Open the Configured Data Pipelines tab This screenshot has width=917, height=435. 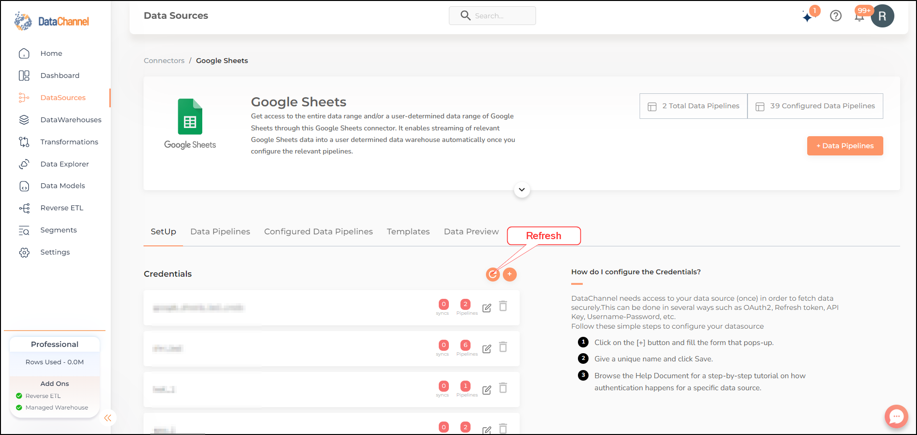[318, 232]
